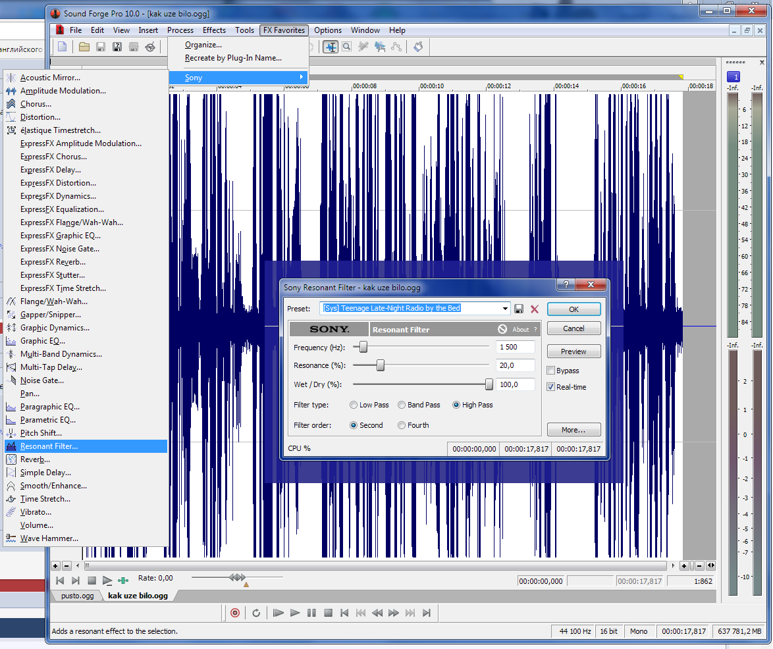Click the About link in plug-in header
This screenshot has height=649, width=773.
click(521, 330)
